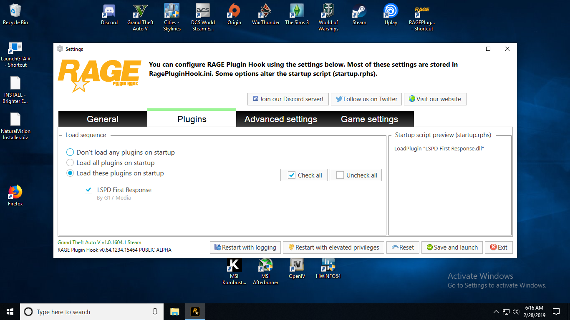570x320 pixels.
Task: Open the RAGEPluginHook desktop shortcut
Action: (x=422, y=17)
